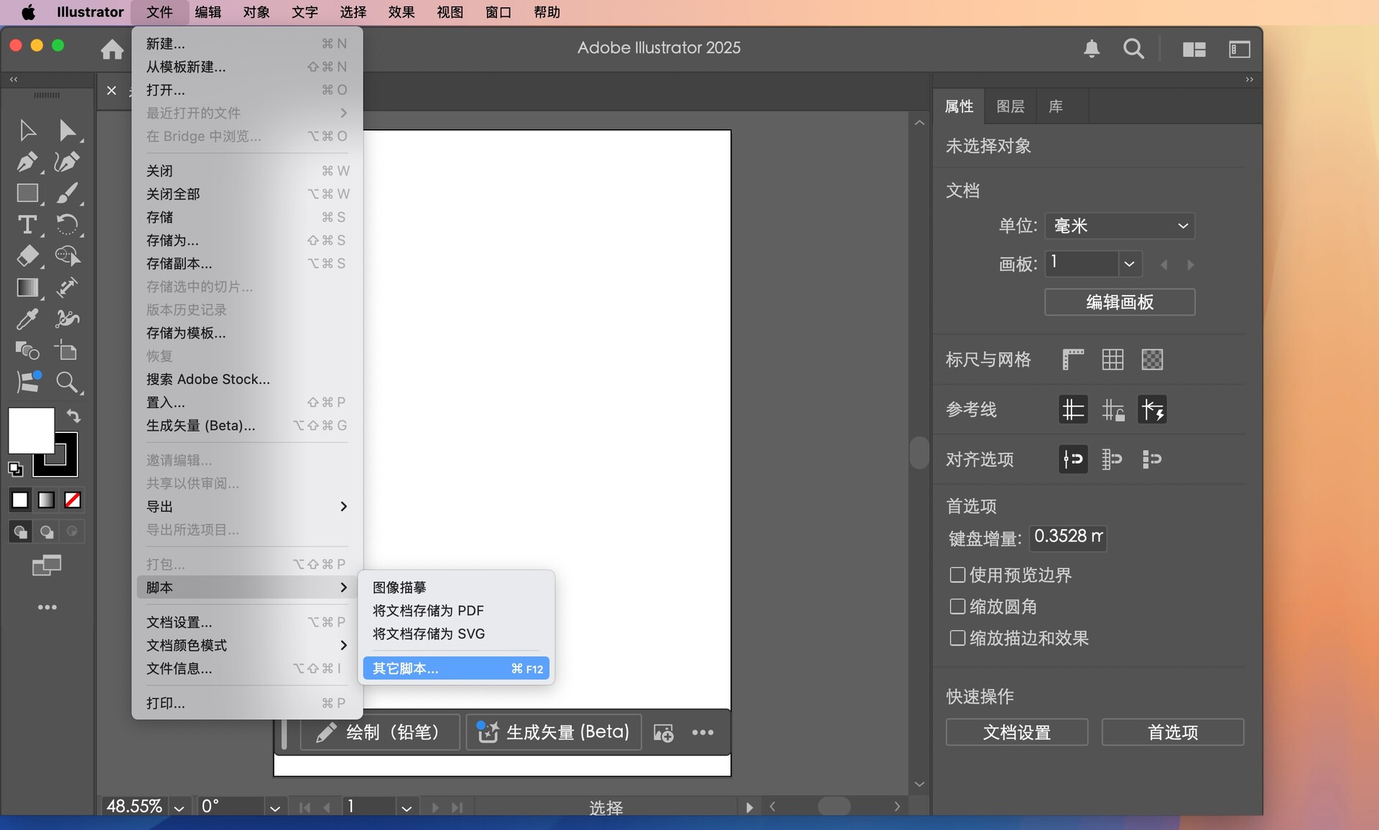The width and height of the screenshot is (1379, 830).
Task: Select the Eyedropper tool
Action: click(x=27, y=320)
